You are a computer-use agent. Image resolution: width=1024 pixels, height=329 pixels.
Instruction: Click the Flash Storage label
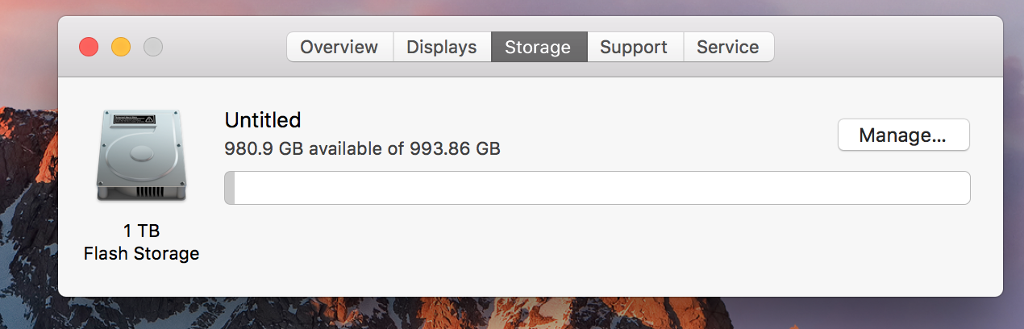pos(141,253)
